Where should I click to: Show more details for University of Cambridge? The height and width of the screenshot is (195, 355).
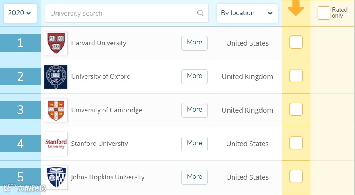194,110
